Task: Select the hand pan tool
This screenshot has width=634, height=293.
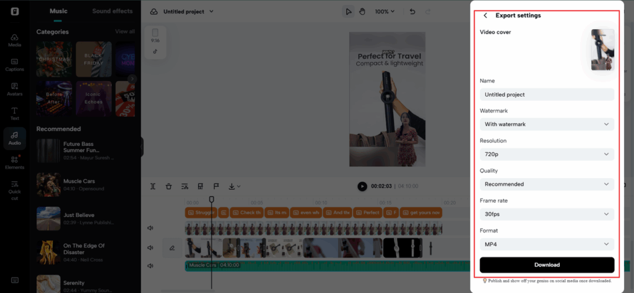Action: (362, 12)
